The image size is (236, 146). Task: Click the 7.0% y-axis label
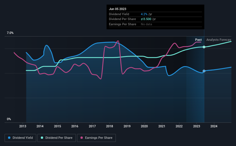pyautogui.click(x=10, y=33)
